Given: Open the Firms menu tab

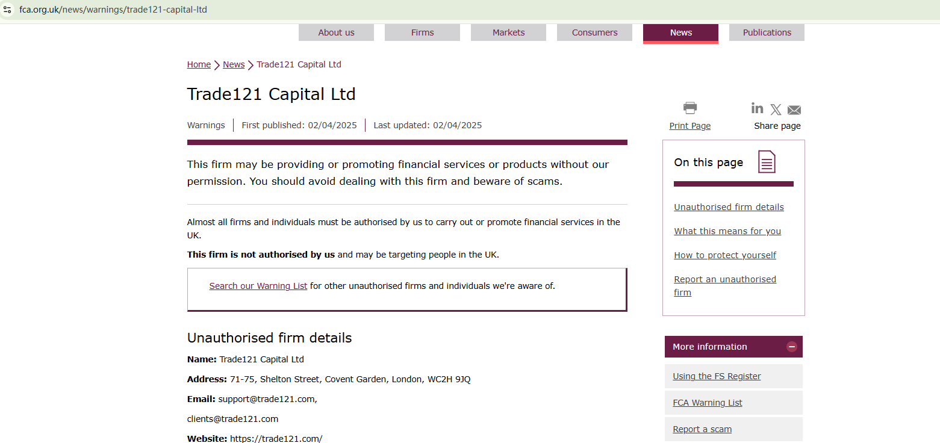Looking at the screenshot, I should click(422, 33).
